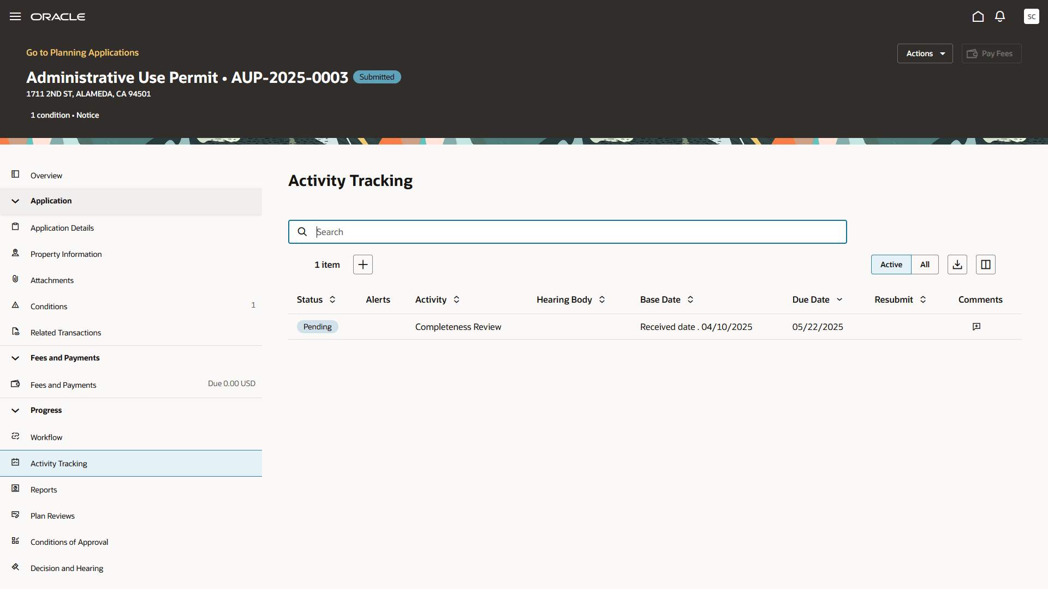This screenshot has height=589, width=1048.
Task: Click the add activity plus icon
Action: click(x=362, y=265)
